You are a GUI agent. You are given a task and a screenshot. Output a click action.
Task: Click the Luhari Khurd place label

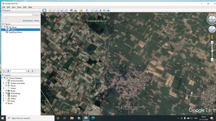pyautogui.click(x=140, y=81)
